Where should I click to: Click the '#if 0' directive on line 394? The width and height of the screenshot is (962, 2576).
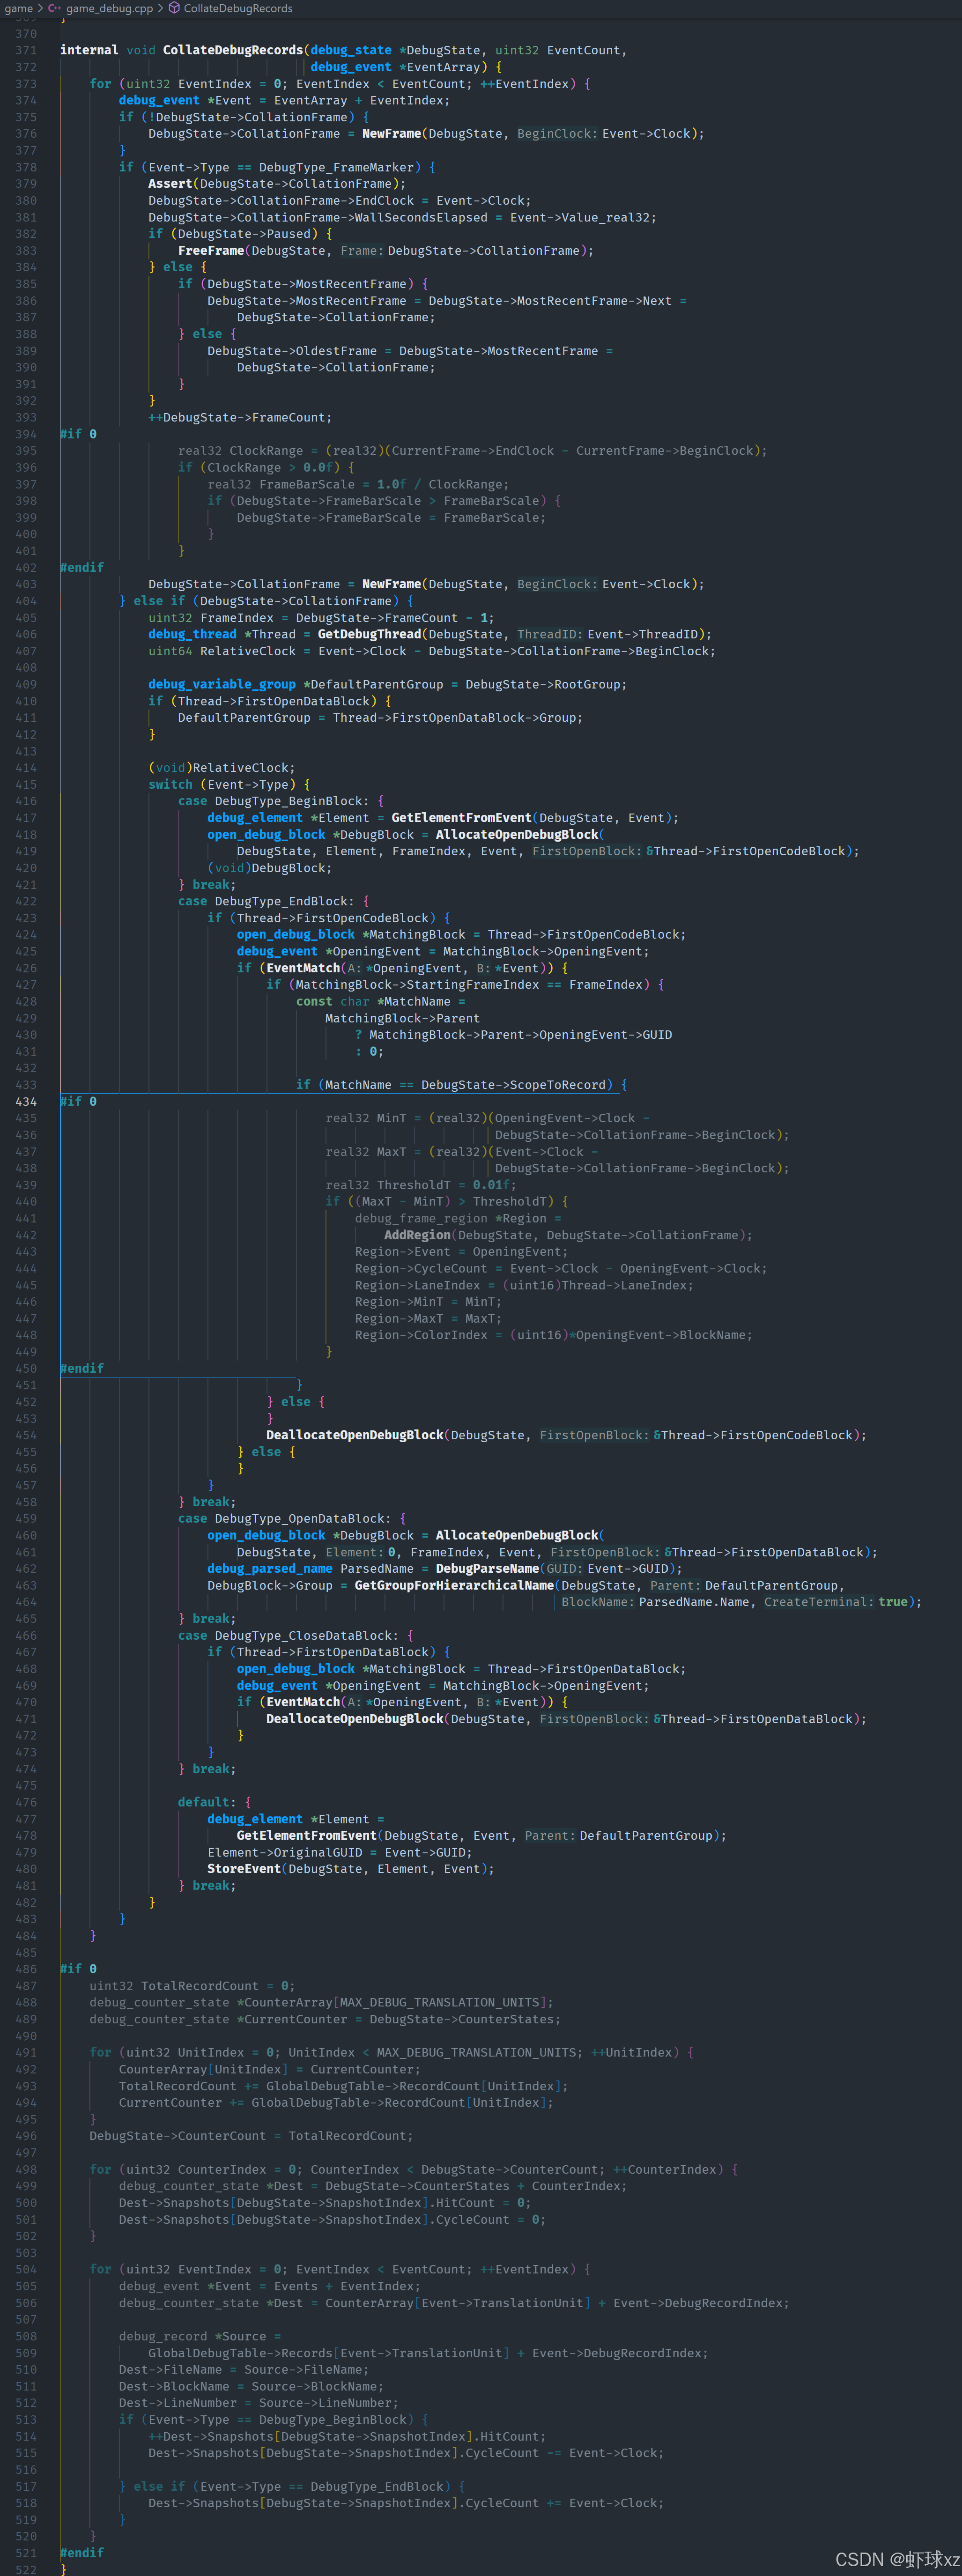[x=78, y=434]
